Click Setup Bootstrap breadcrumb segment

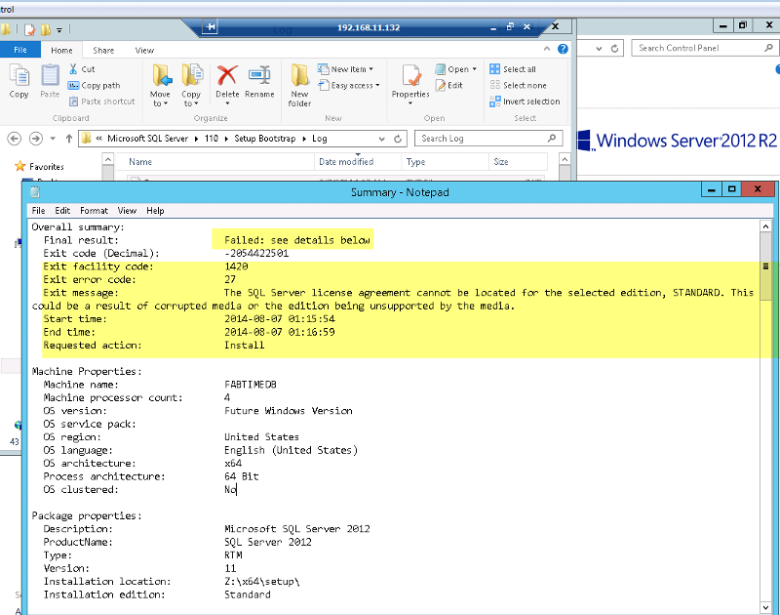point(264,139)
